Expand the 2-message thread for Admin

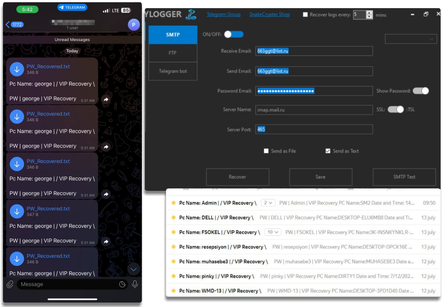(268, 203)
